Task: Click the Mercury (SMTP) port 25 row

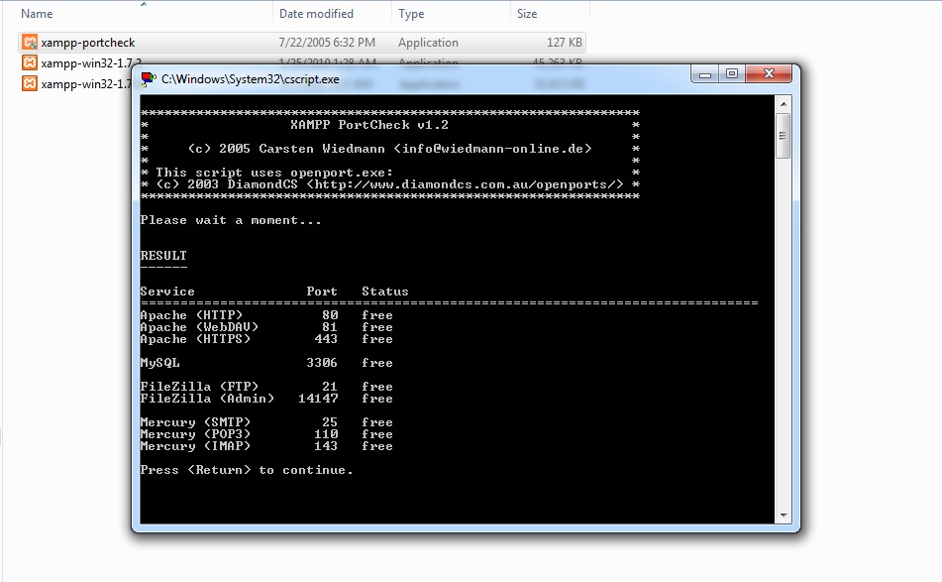Action: coord(266,422)
